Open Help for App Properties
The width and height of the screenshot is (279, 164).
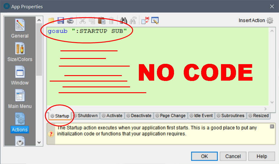(x=262, y=156)
